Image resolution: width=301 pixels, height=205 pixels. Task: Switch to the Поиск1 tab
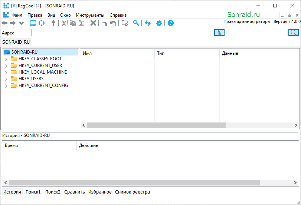click(33, 192)
